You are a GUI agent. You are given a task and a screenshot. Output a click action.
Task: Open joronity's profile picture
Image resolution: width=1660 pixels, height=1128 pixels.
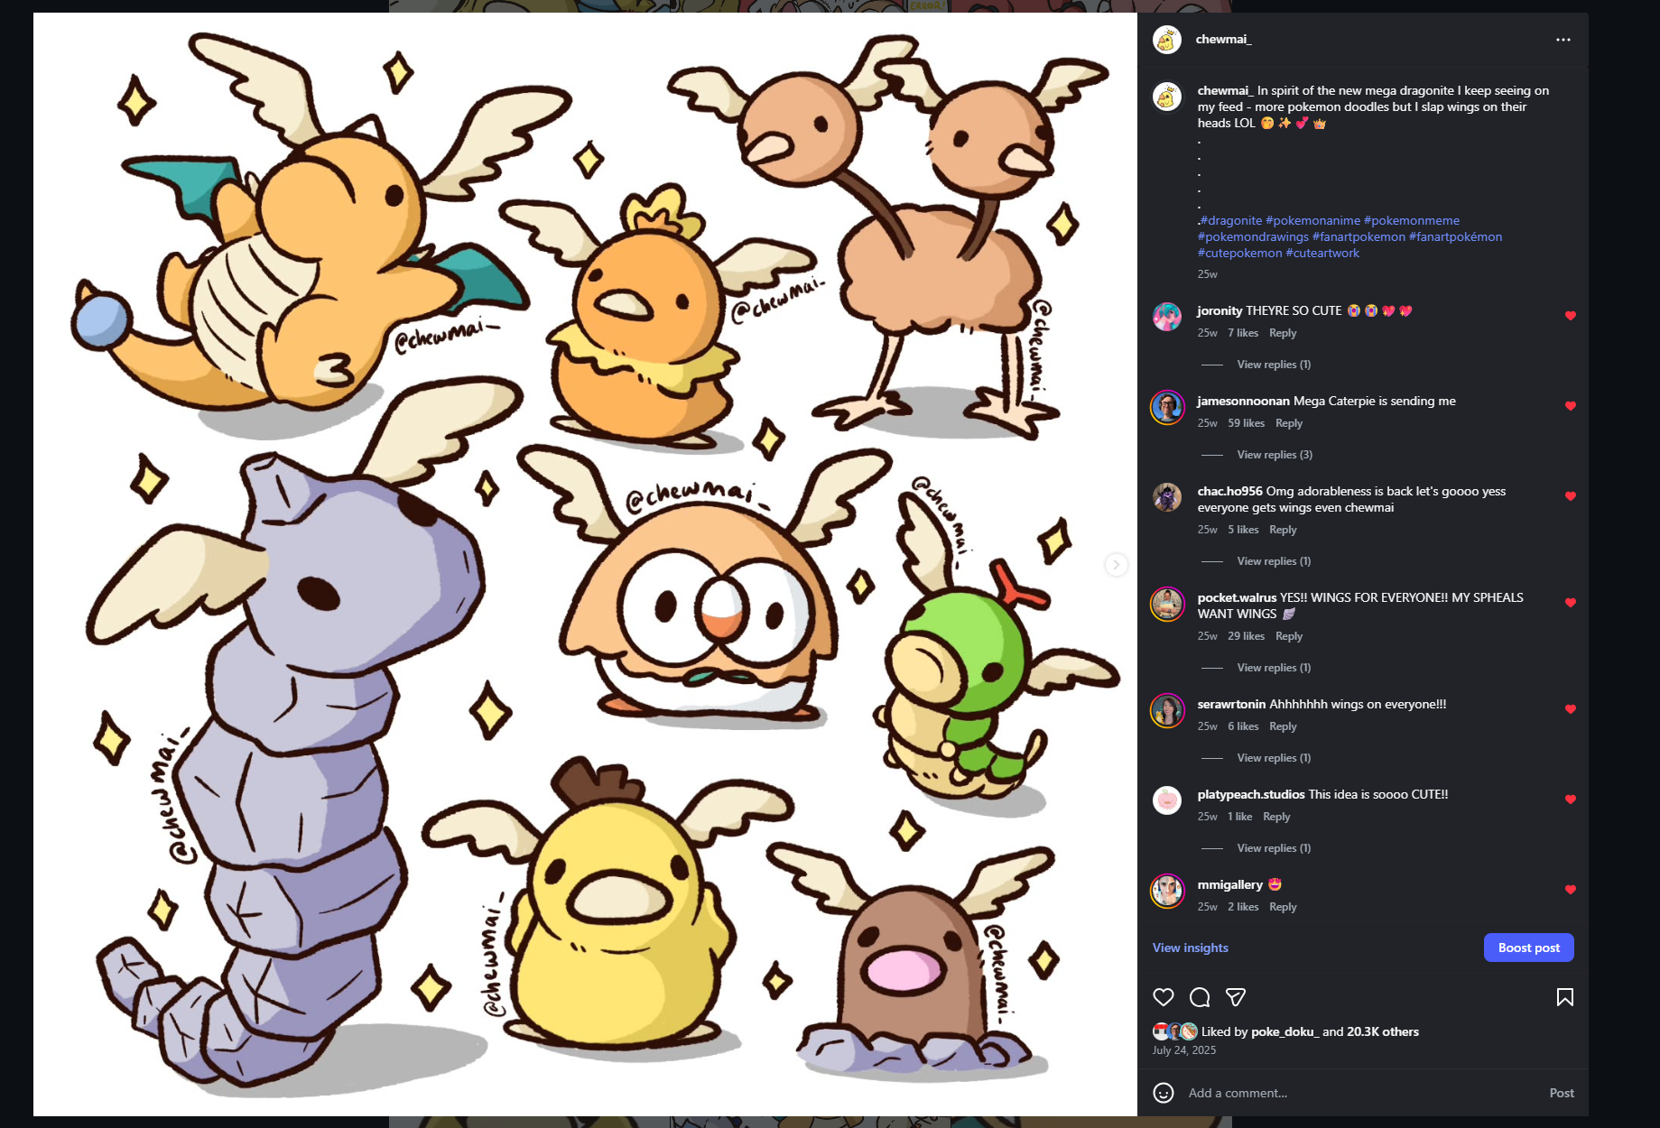(1167, 317)
